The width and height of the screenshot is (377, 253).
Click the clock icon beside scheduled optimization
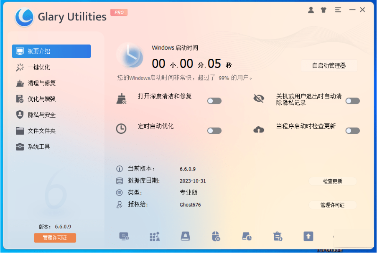pos(121,129)
